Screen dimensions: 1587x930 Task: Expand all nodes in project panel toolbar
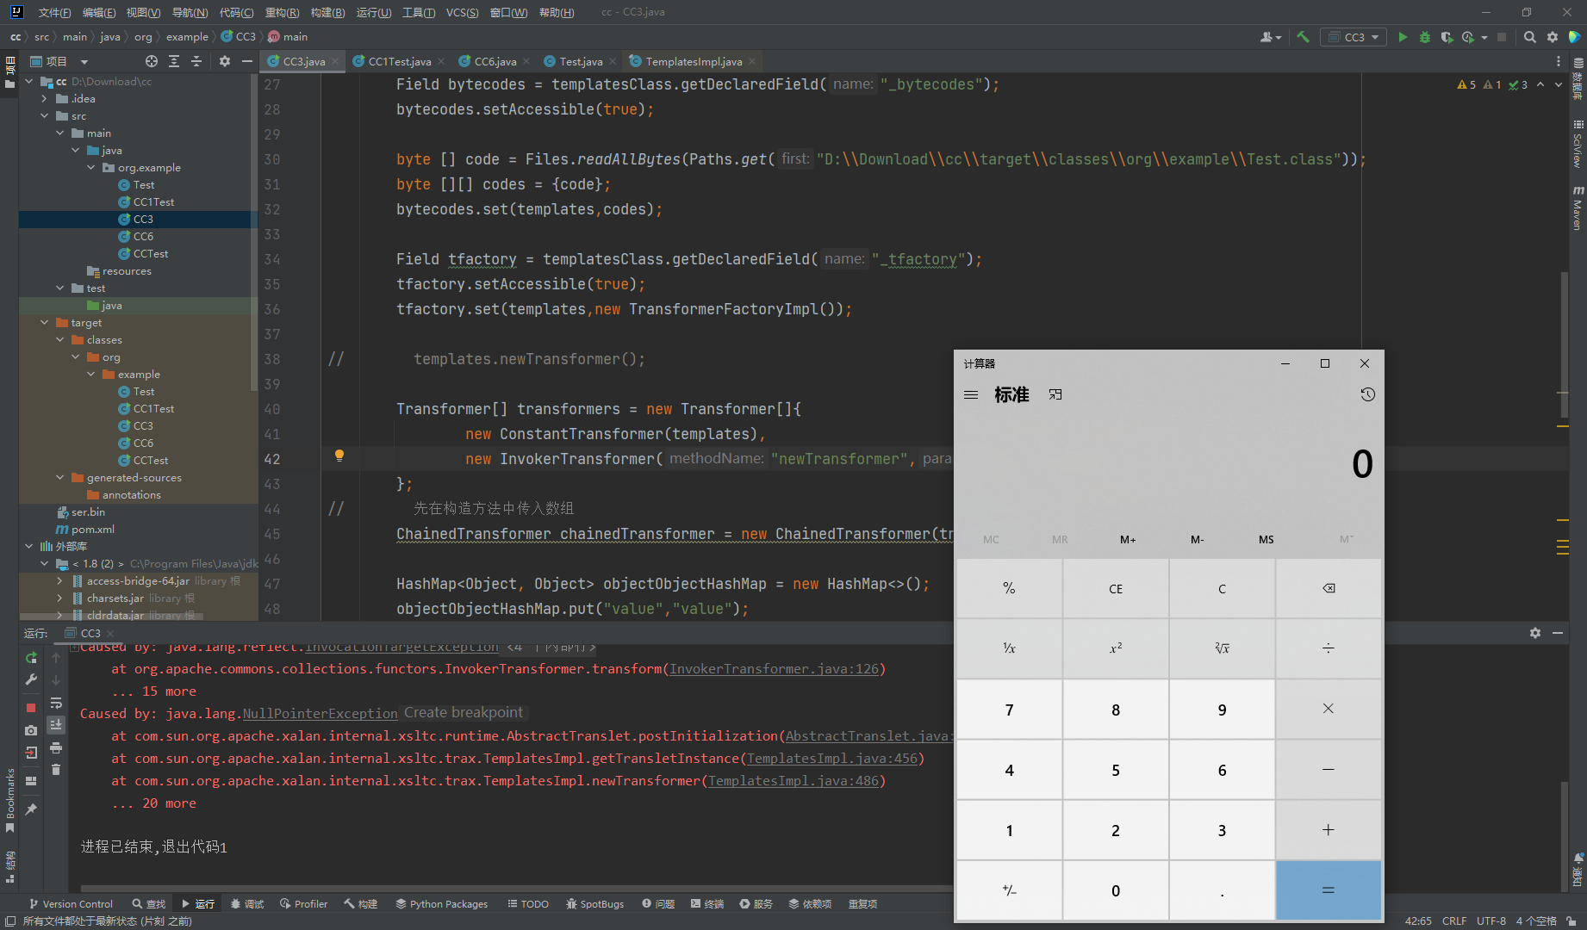pos(174,61)
